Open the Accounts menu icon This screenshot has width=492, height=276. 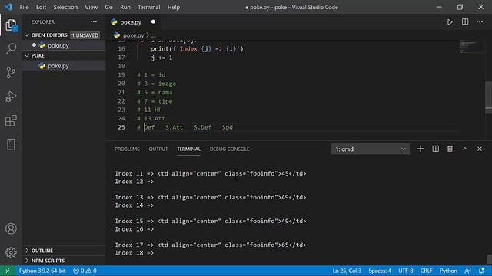click(x=11, y=228)
